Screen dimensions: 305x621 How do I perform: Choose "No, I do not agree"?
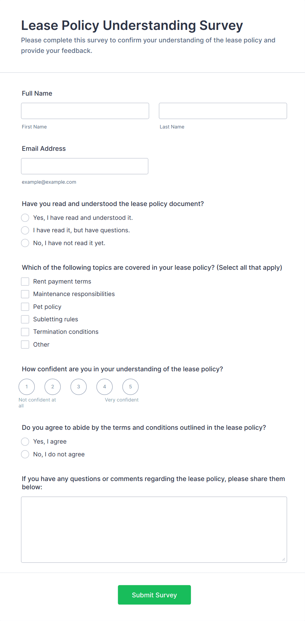25,454
